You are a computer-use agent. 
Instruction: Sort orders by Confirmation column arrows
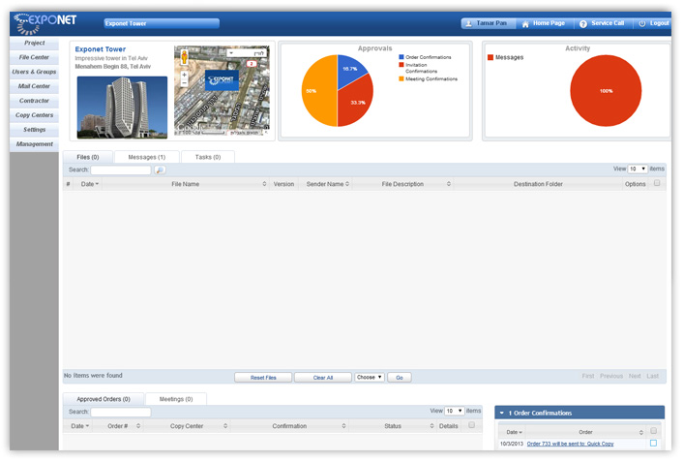coord(343,426)
